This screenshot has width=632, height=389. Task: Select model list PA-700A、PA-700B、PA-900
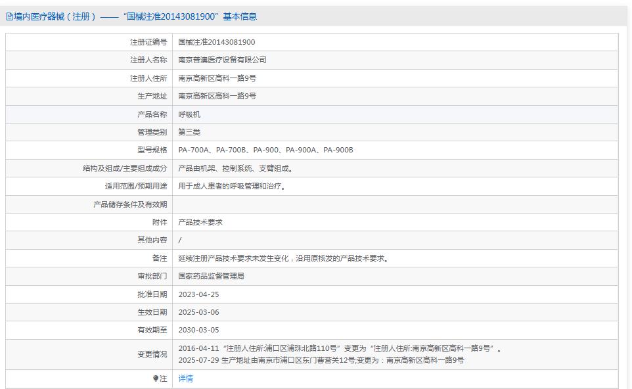point(229,150)
